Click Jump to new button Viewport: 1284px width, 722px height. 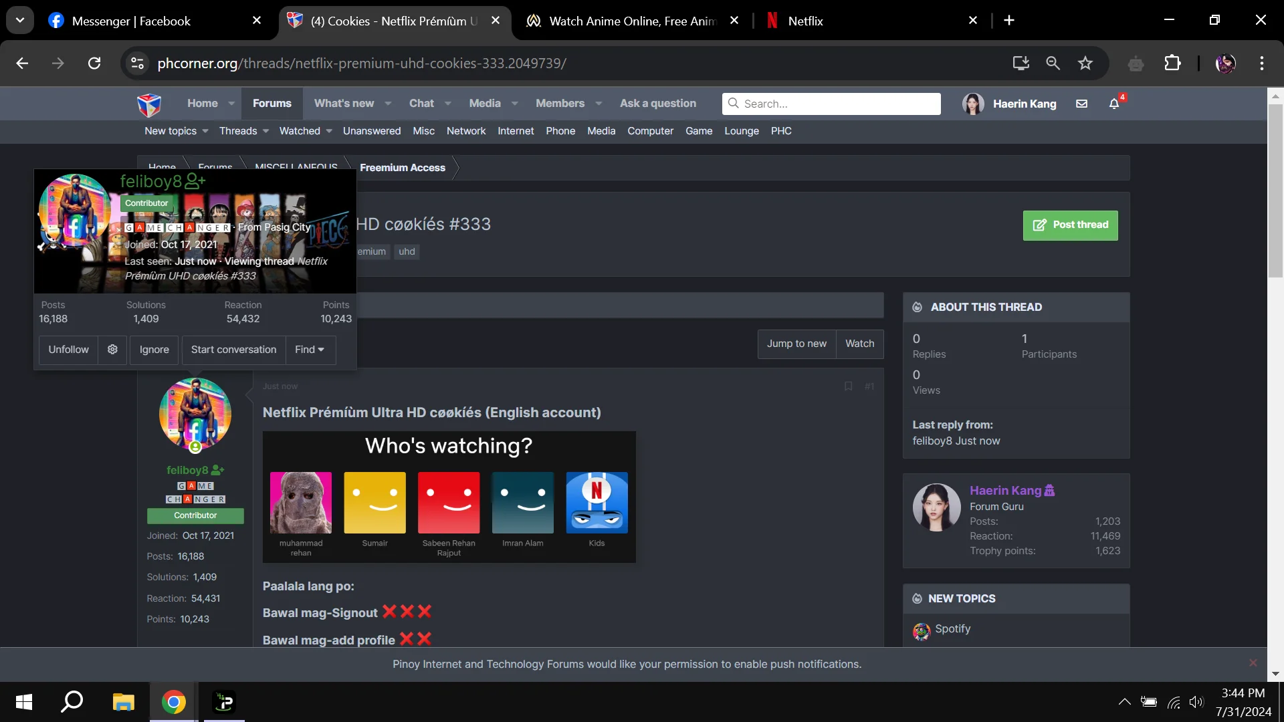pos(796,344)
